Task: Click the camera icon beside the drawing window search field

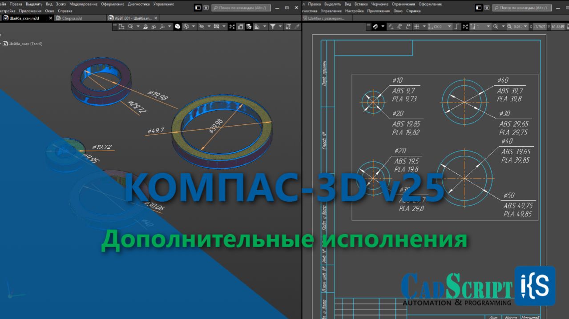Action: (487, 8)
